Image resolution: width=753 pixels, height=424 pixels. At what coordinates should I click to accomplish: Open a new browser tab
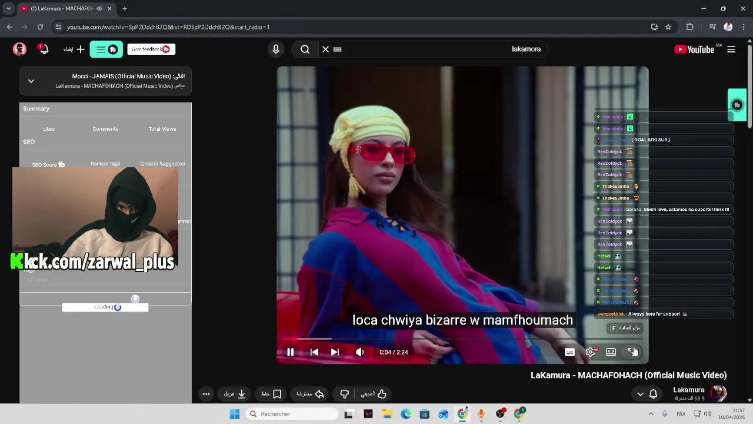[125, 9]
